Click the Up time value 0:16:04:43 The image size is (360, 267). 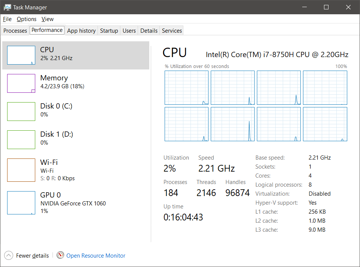pos(183,217)
